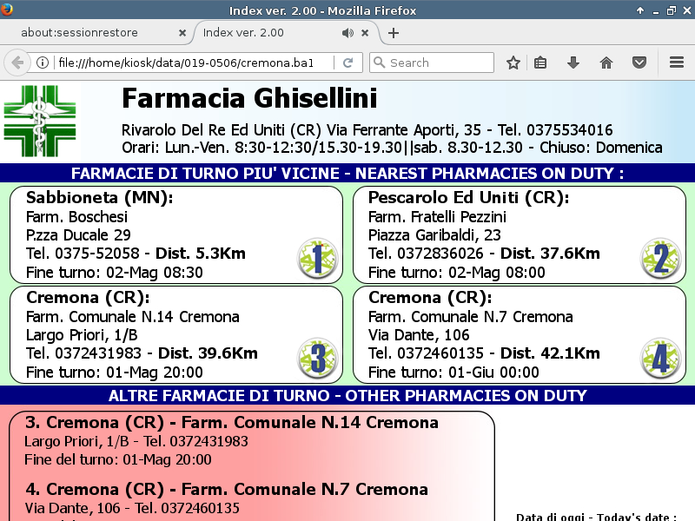
Task: Click into the Search box
Action: click(432, 63)
